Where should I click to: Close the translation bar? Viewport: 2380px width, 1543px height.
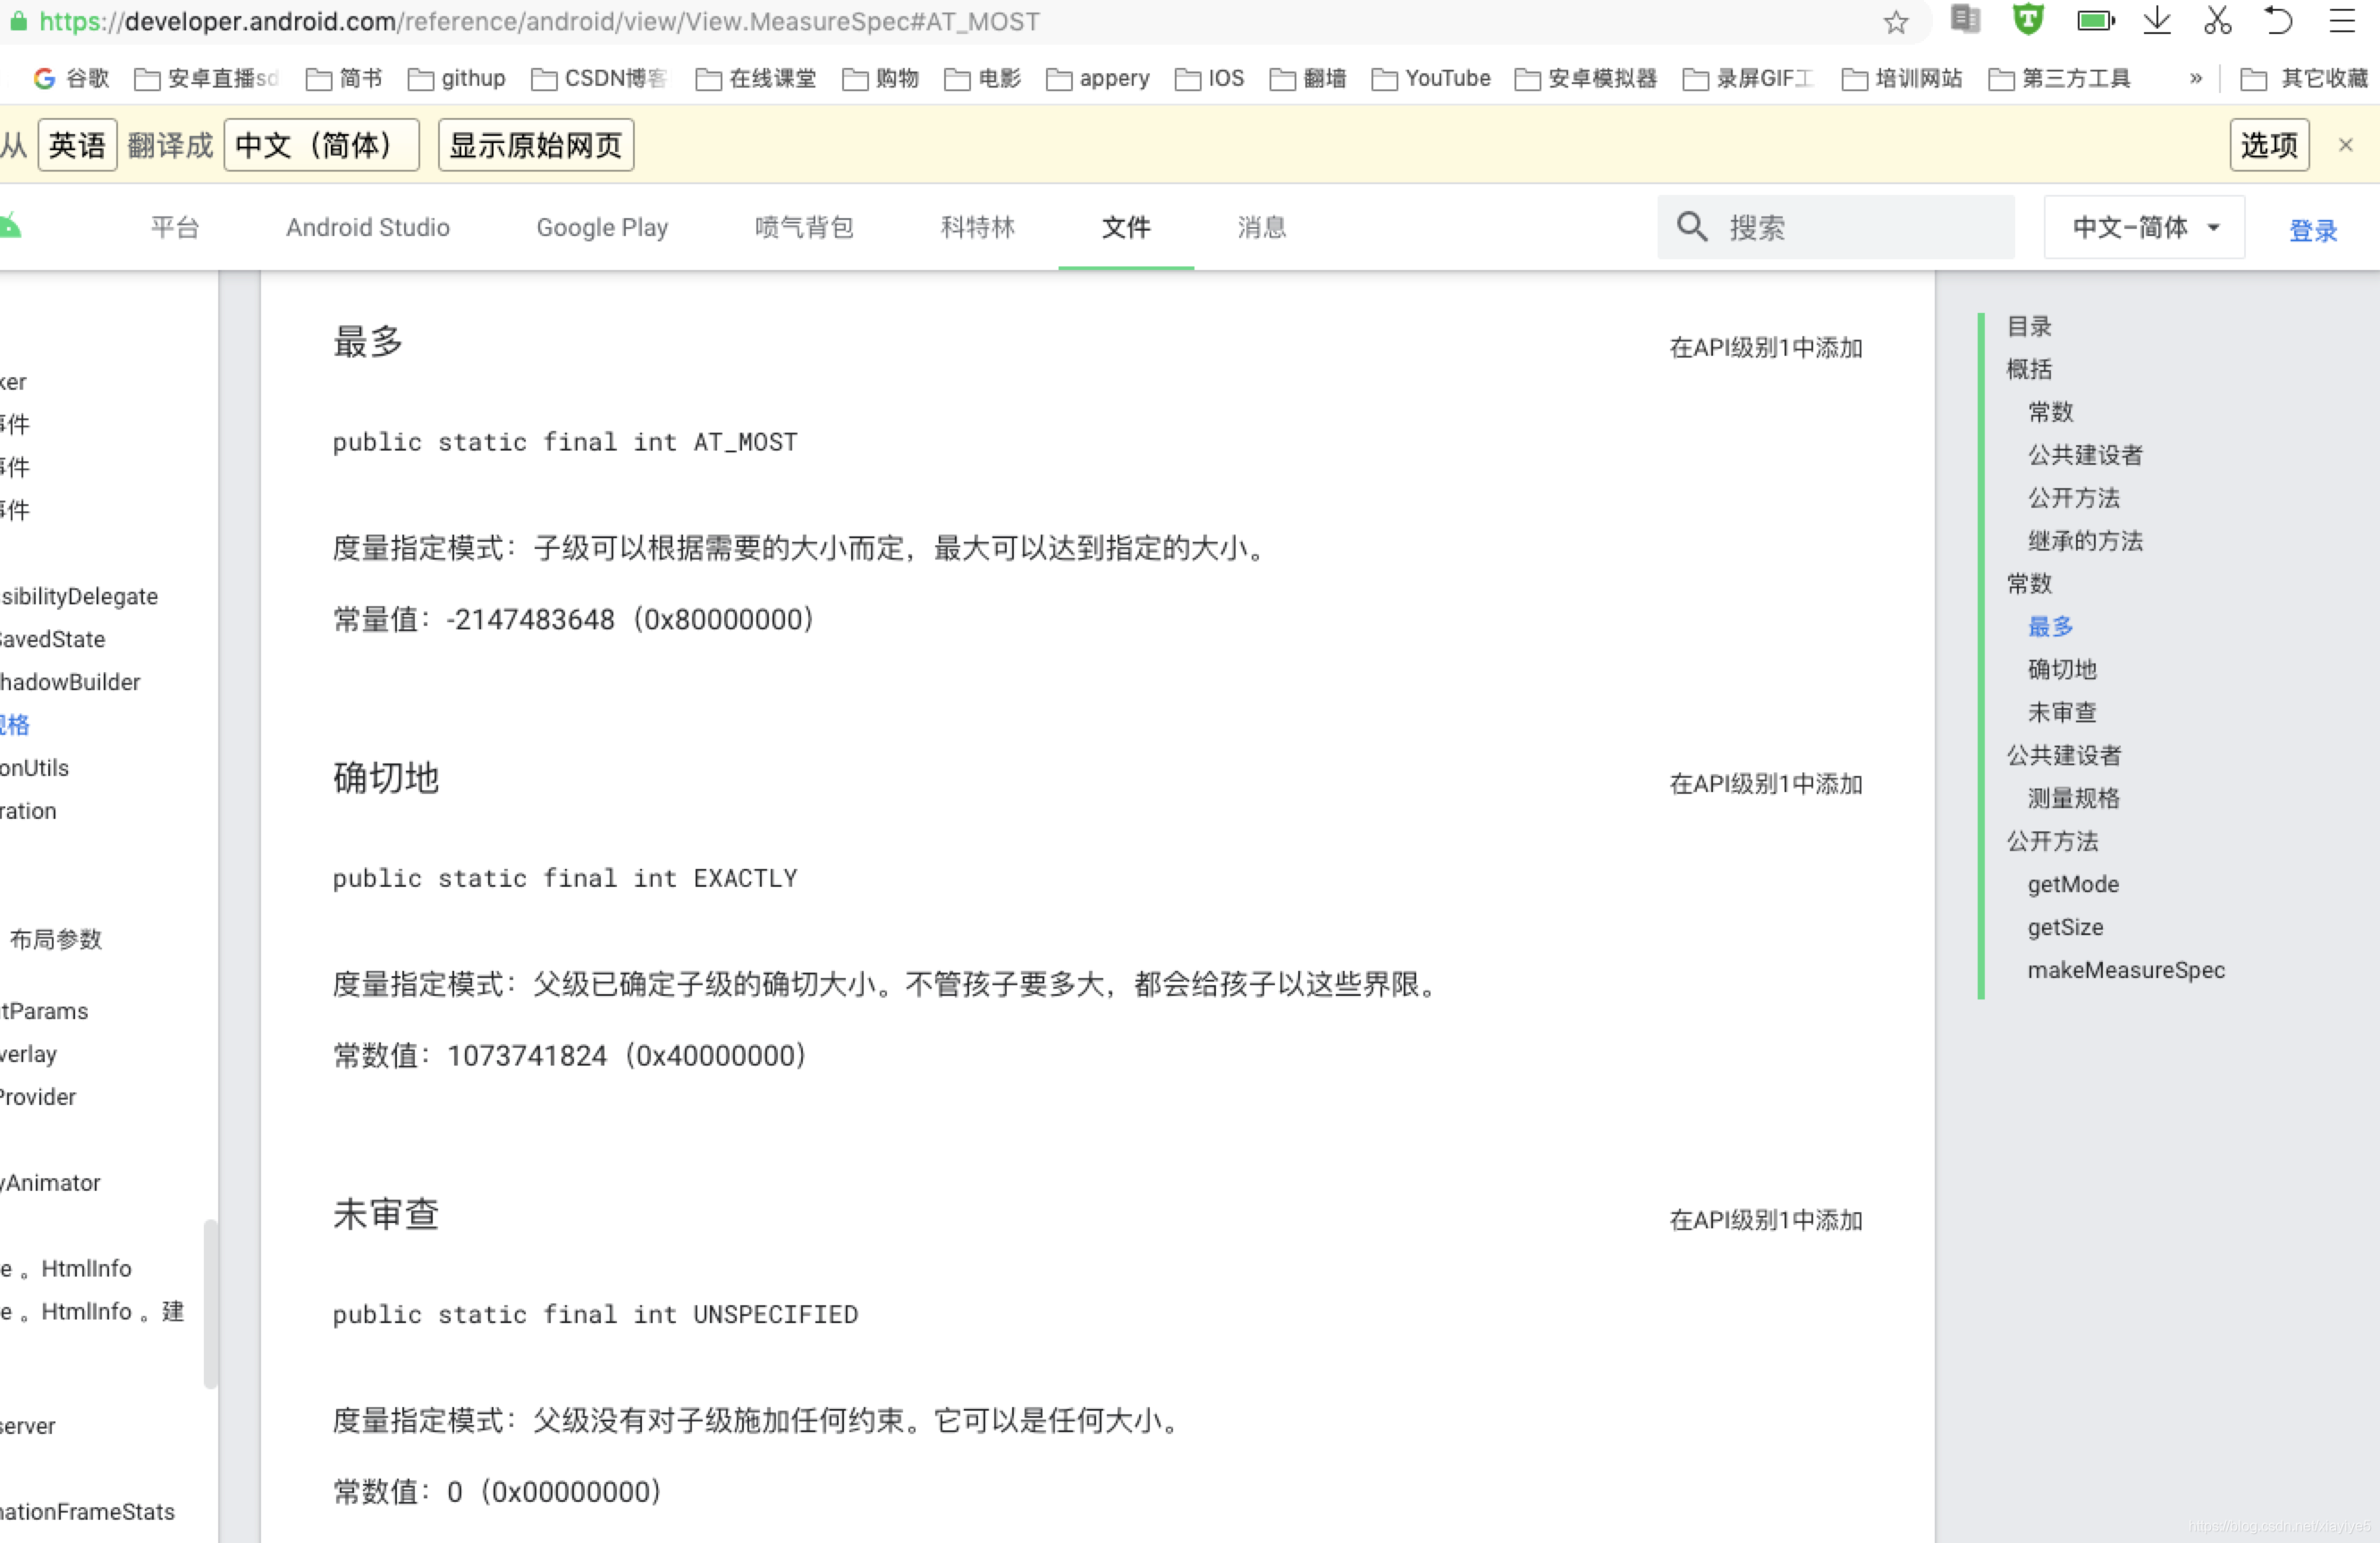click(2345, 145)
